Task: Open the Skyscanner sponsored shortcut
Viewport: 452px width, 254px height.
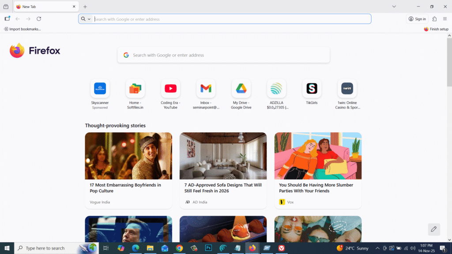Action: tap(100, 88)
